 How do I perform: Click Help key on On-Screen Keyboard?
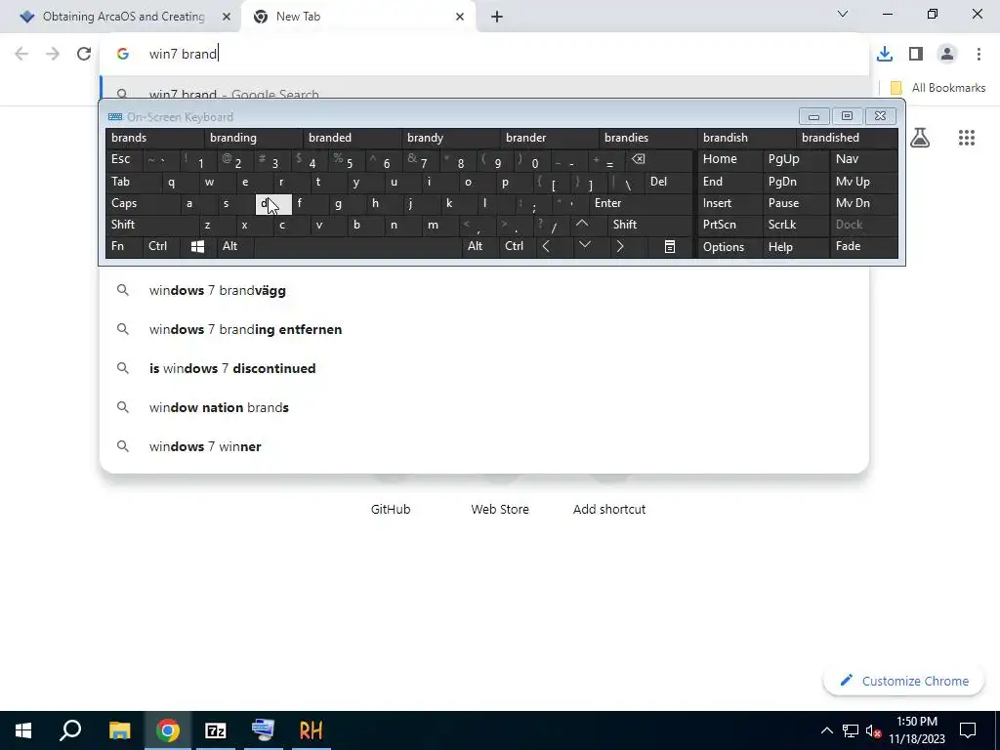795,247
